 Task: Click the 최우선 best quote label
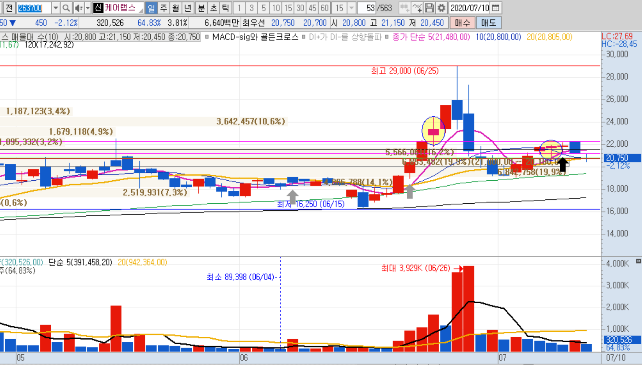(253, 23)
